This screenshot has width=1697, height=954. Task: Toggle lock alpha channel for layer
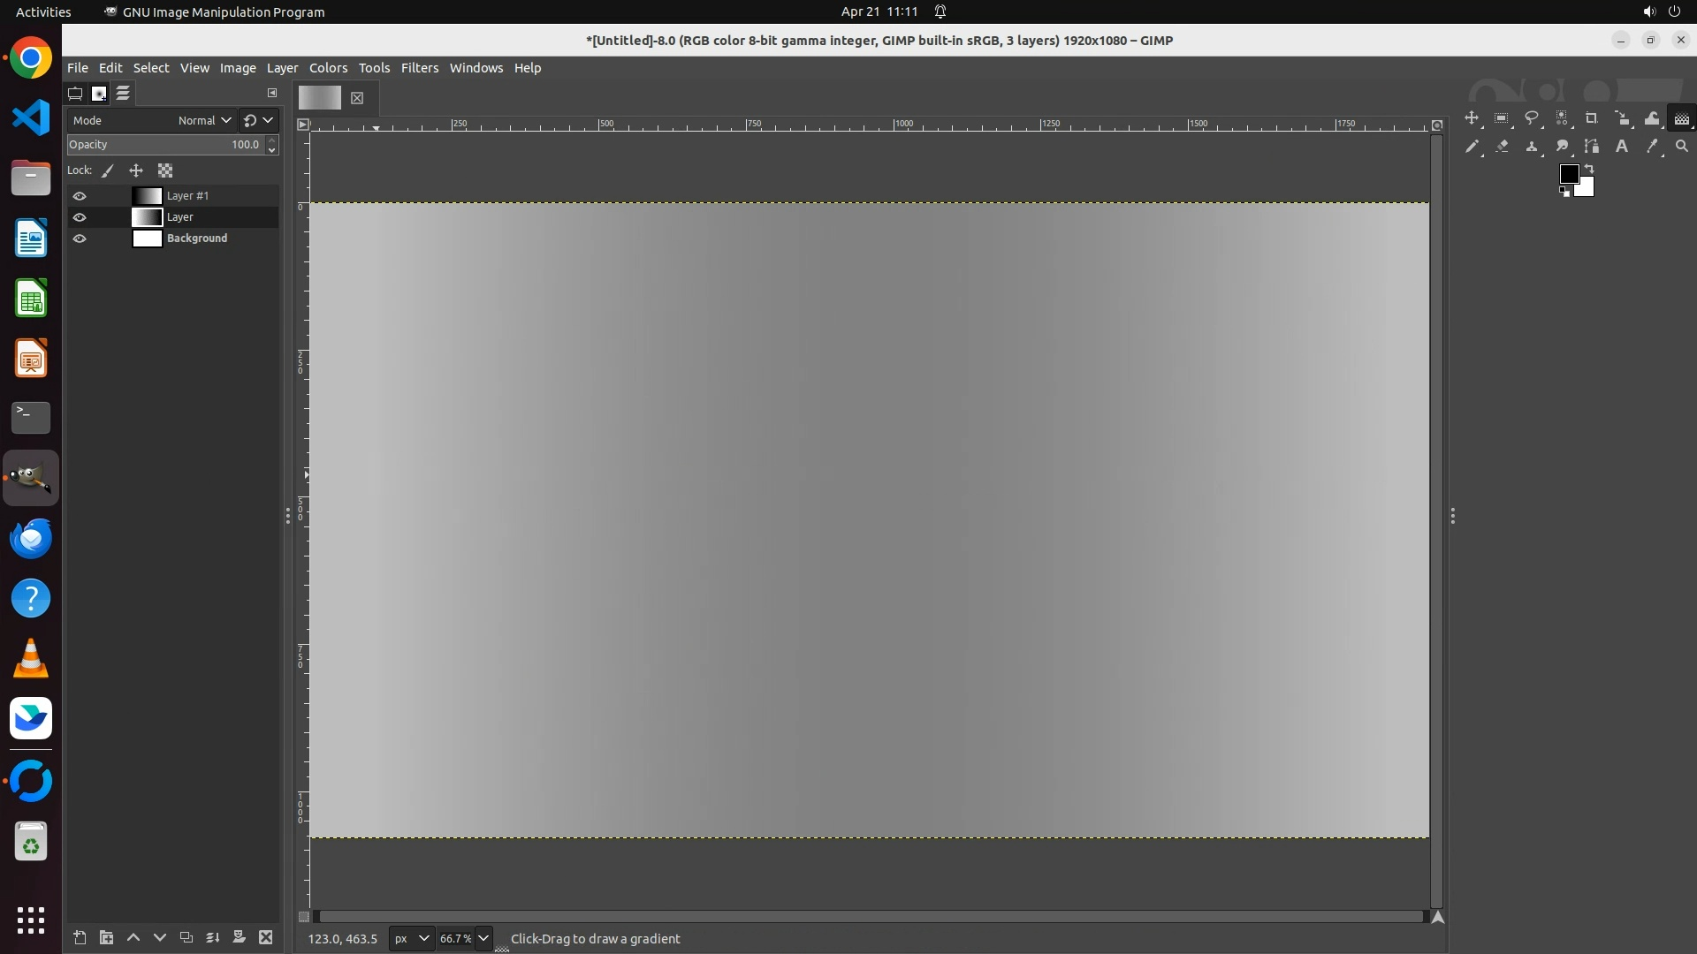click(x=165, y=170)
